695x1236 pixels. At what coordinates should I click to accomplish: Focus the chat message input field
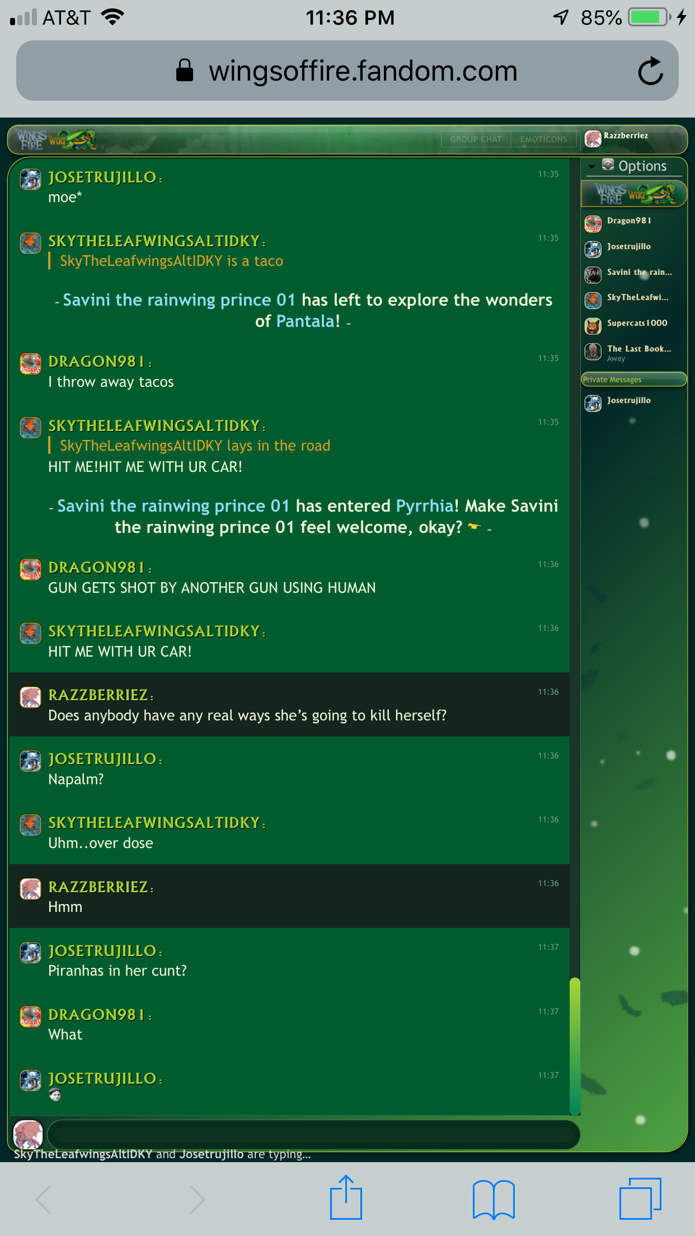[313, 1134]
